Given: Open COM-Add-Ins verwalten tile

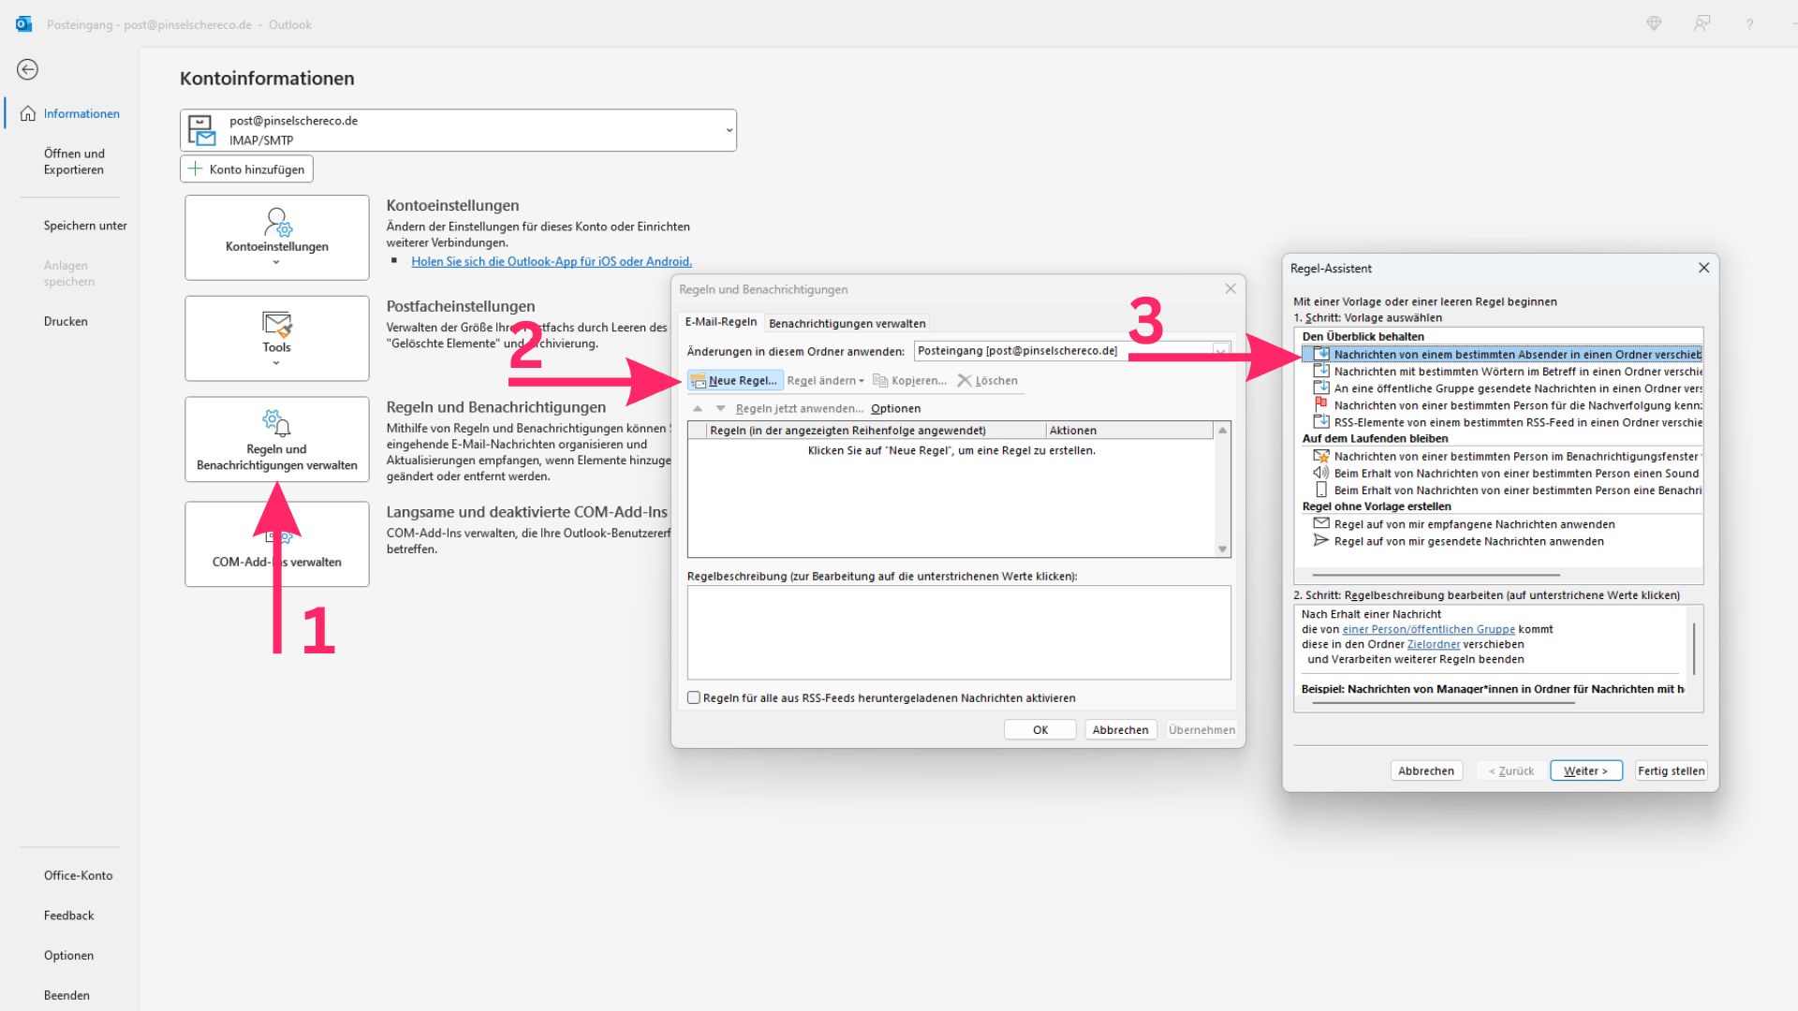Looking at the screenshot, I should click(277, 544).
